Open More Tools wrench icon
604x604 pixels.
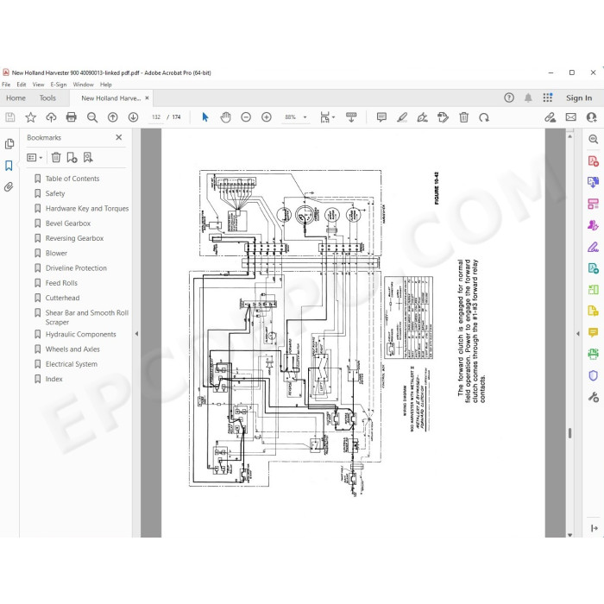click(x=593, y=397)
